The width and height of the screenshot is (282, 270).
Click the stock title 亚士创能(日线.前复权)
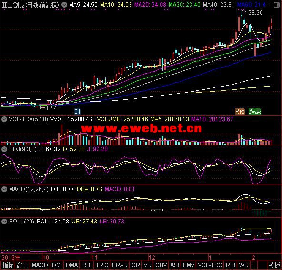[x=30, y=5]
